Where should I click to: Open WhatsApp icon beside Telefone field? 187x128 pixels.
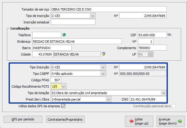[x=64, y=35]
